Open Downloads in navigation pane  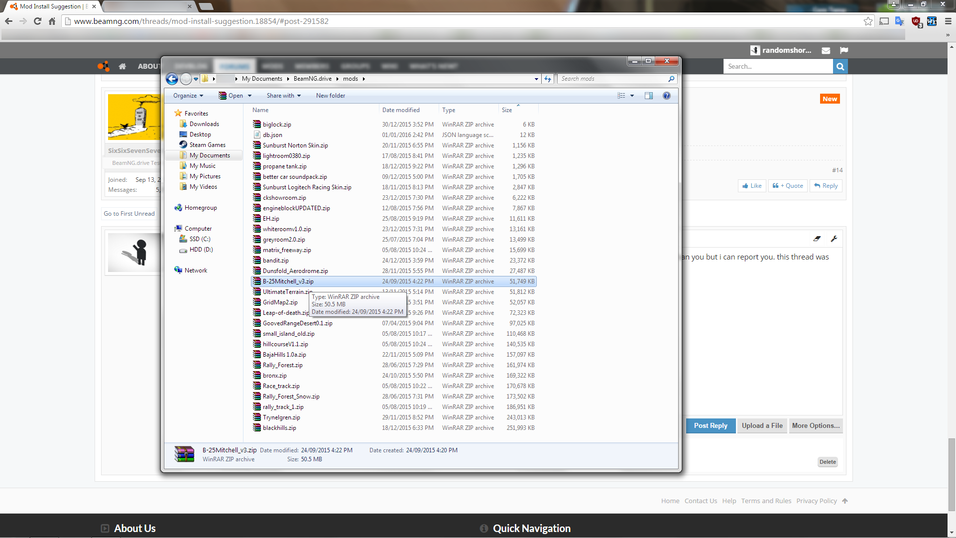pos(204,124)
